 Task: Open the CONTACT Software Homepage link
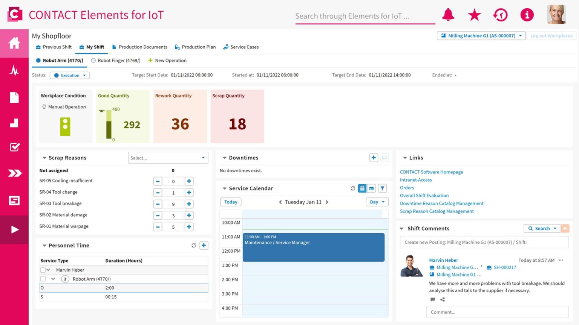point(431,172)
